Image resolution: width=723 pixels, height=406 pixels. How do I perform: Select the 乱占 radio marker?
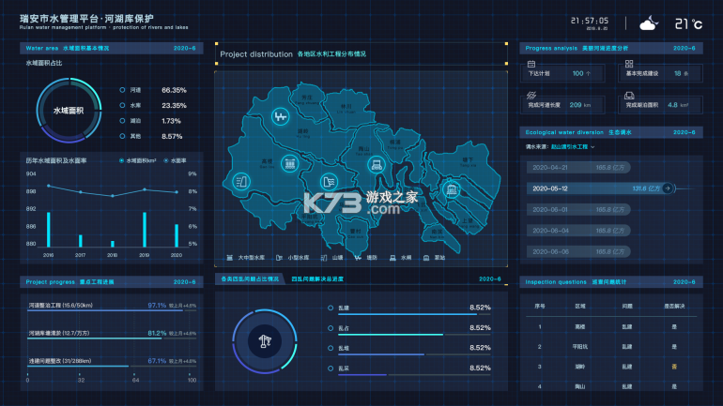[x=331, y=328]
